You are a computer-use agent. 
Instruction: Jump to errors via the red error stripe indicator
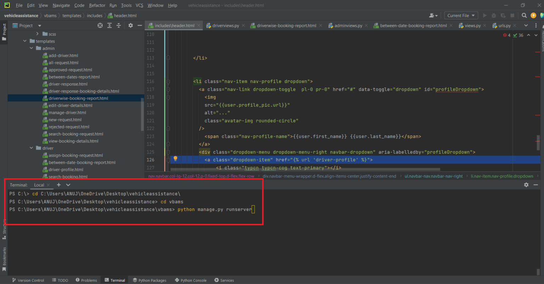click(505, 35)
